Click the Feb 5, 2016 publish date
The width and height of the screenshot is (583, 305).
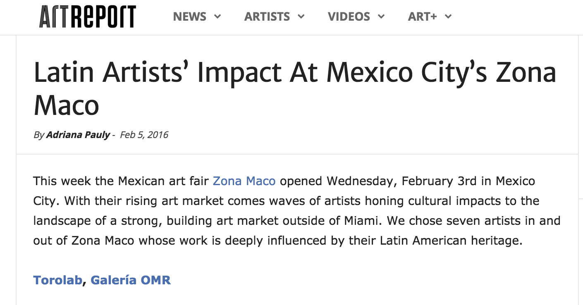pyautogui.click(x=144, y=135)
